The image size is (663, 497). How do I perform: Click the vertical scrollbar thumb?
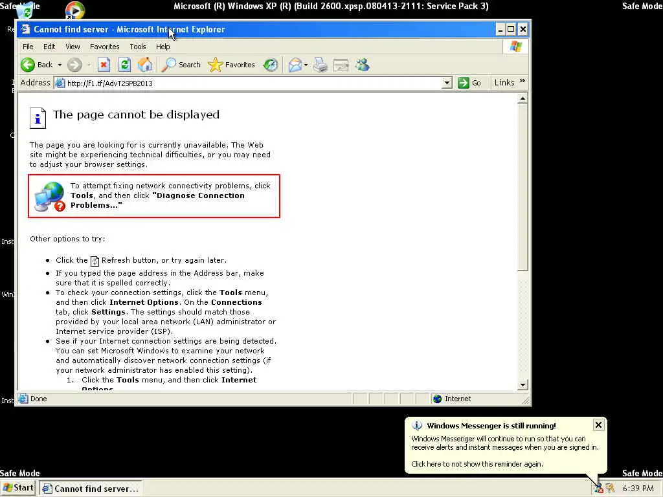[x=523, y=187]
